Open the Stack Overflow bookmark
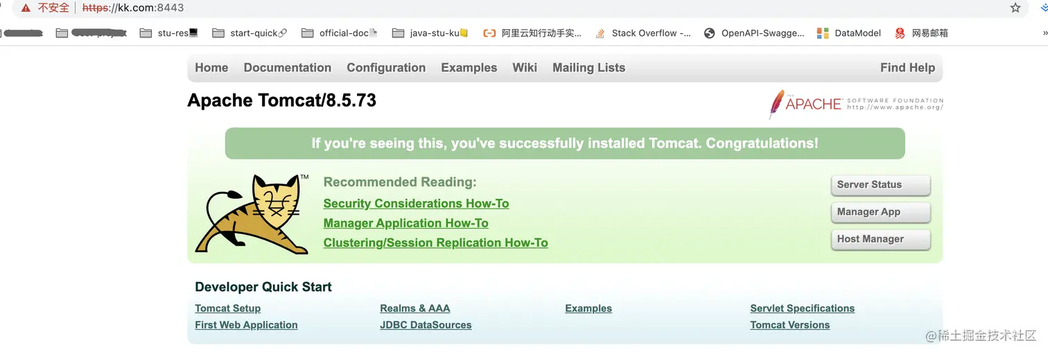Image resolution: width=1048 pixels, height=354 pixels. tap(643, 33)
